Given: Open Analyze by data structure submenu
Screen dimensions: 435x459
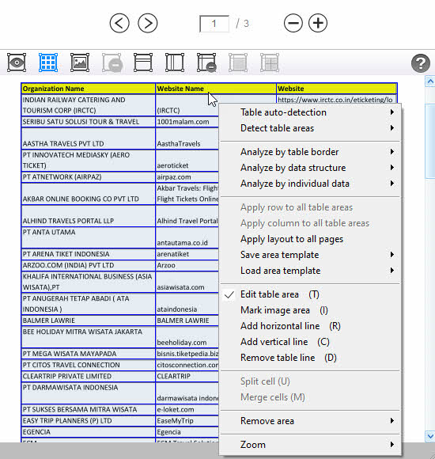Looking at the screenshot, I should pos(310,168).
